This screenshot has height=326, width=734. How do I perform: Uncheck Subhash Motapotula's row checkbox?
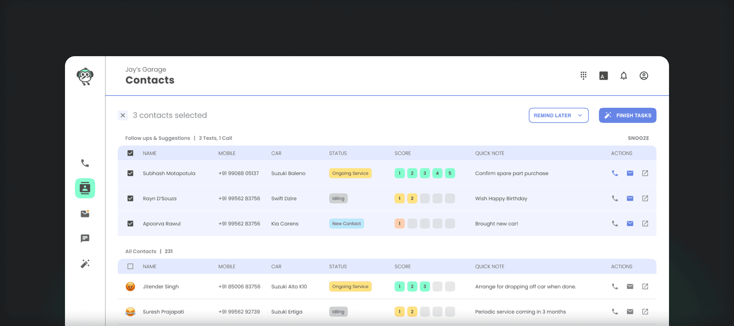130,173
